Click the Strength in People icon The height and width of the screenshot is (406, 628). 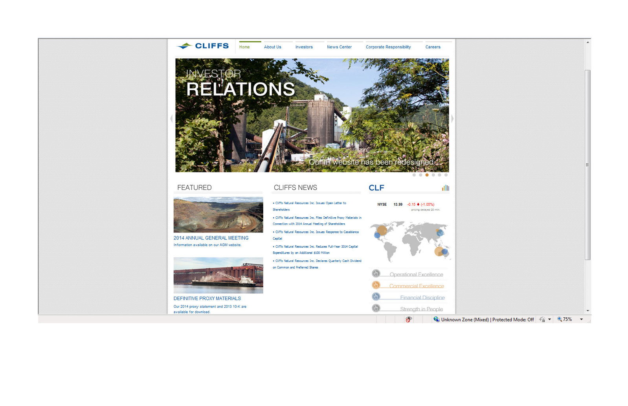click(x=376, y=308)
